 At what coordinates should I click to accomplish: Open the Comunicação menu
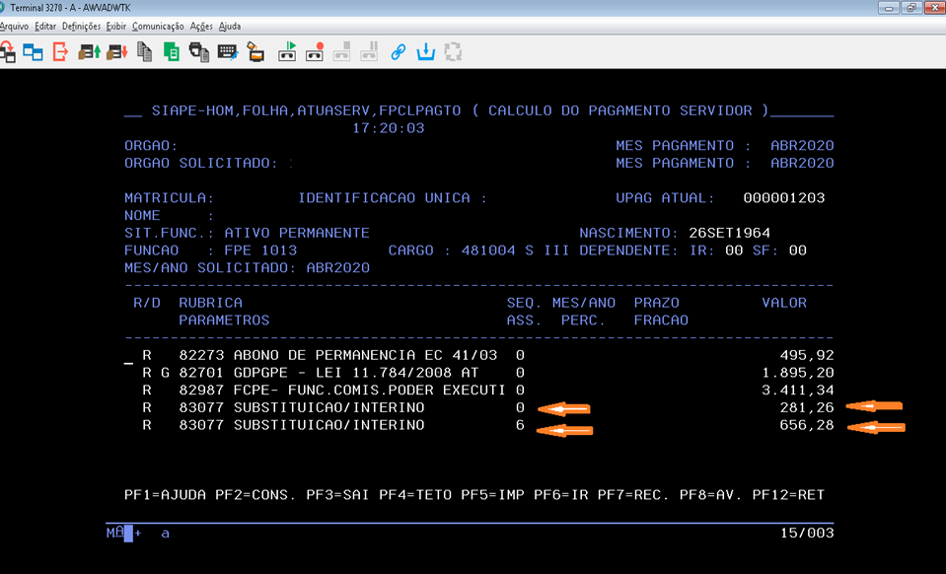[x=158, y=26]
